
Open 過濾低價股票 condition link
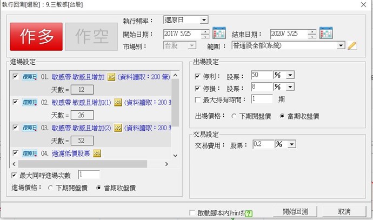71,154
